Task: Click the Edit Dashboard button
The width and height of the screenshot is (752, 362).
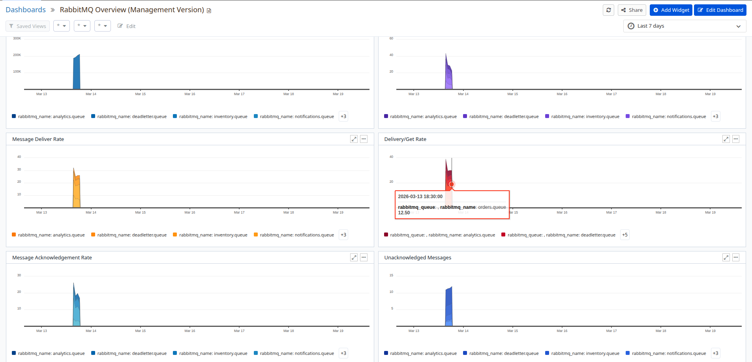Action: [x=720, y=10]
